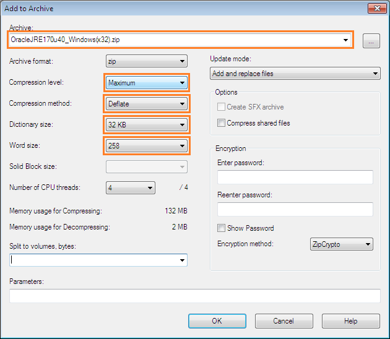The image size is (390, 339).
Task: Open the Dictionary size dropdown showing 32 KB
Action: point(147,124)
